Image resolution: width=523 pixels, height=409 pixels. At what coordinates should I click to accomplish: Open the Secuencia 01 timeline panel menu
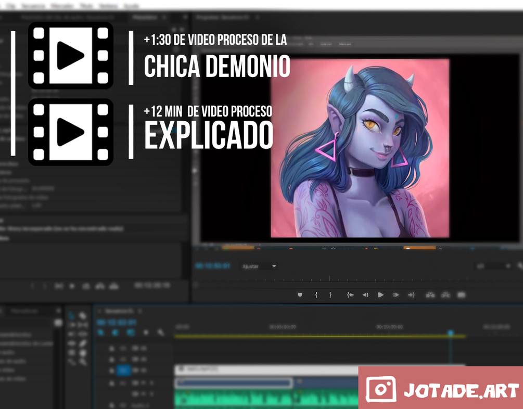tap(140, 311)
